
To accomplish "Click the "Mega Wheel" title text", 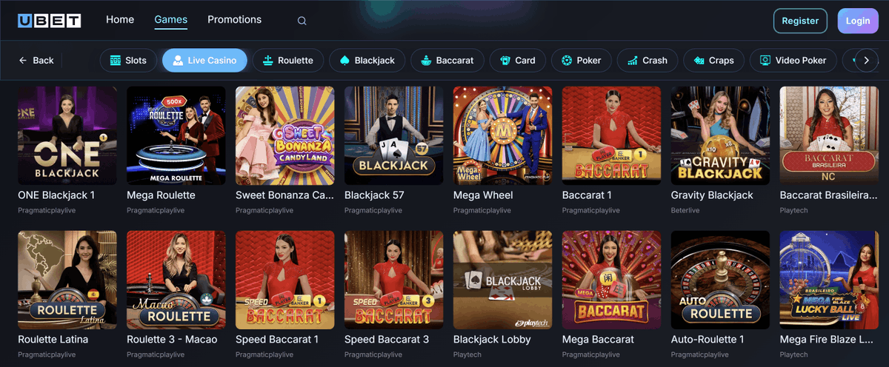I will coord(483,195).
